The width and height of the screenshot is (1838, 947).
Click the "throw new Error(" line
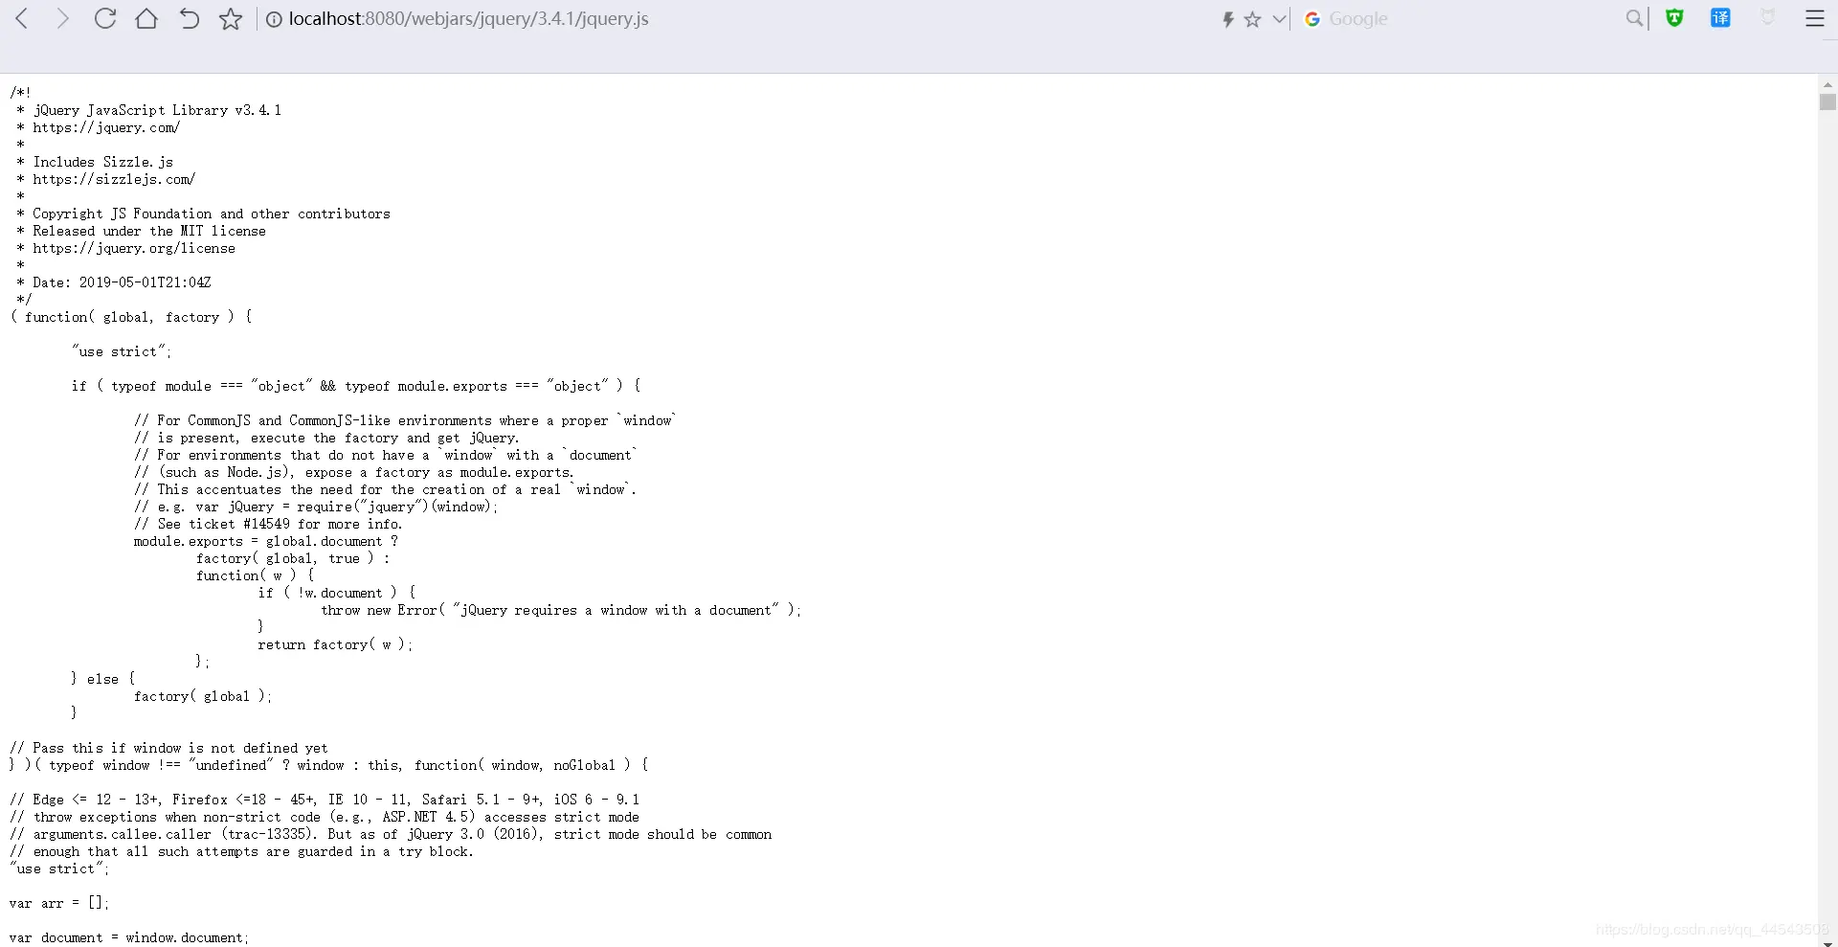point(561,610)
